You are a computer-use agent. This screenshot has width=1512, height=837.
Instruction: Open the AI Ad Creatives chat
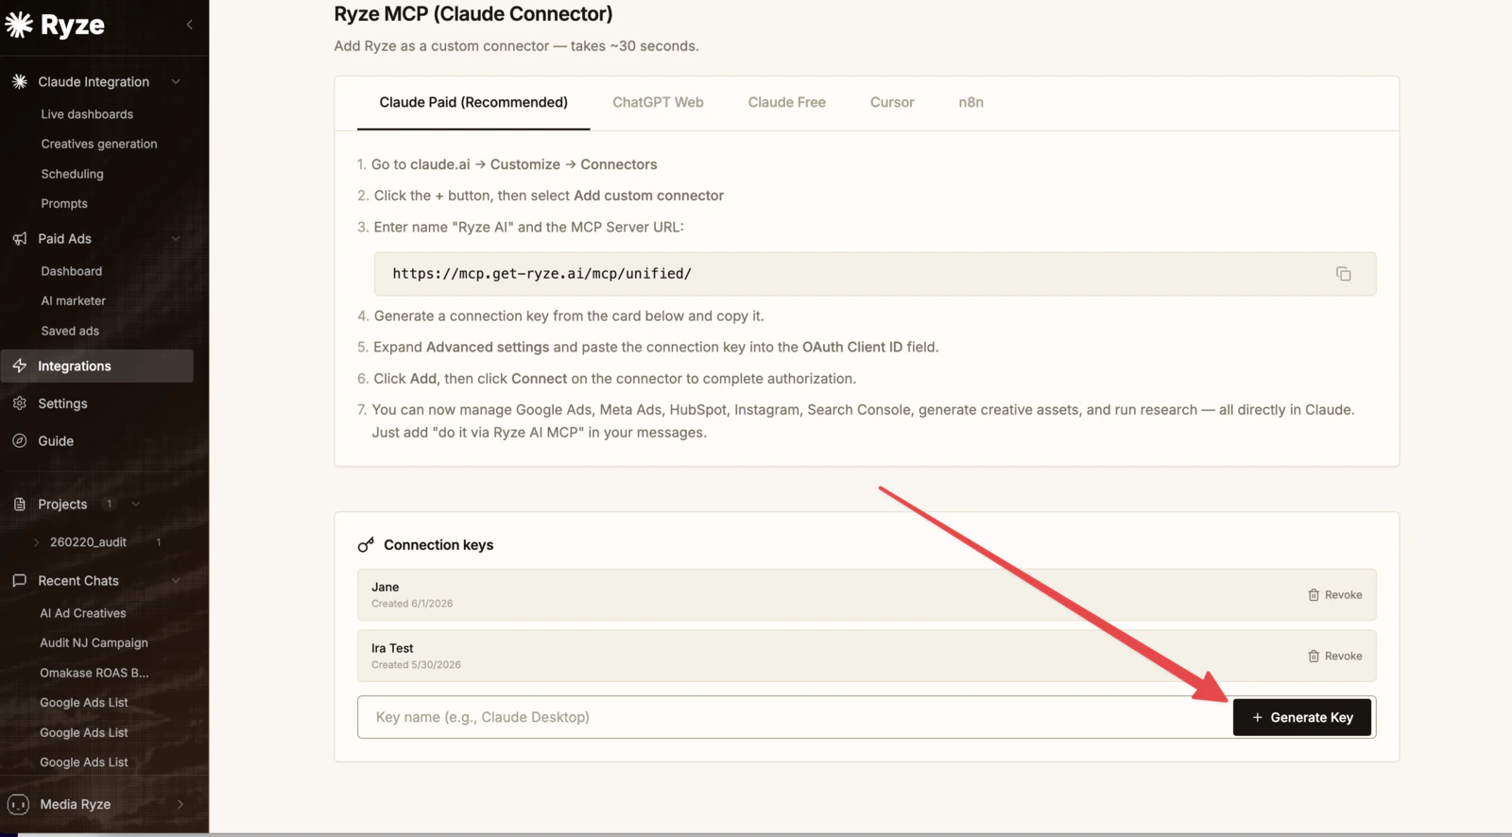click(82, 613)
